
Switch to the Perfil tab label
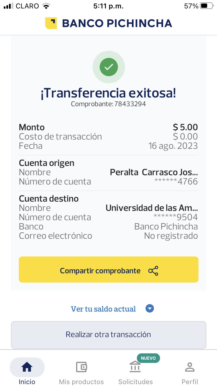pyautogui.click(x=190, y=381)
